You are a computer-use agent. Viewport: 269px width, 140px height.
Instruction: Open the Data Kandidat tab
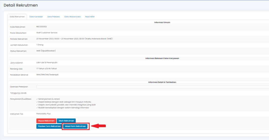(36, 17)
